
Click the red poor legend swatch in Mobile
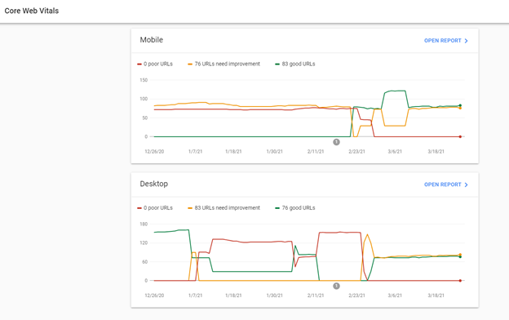(x=139, y=64)
